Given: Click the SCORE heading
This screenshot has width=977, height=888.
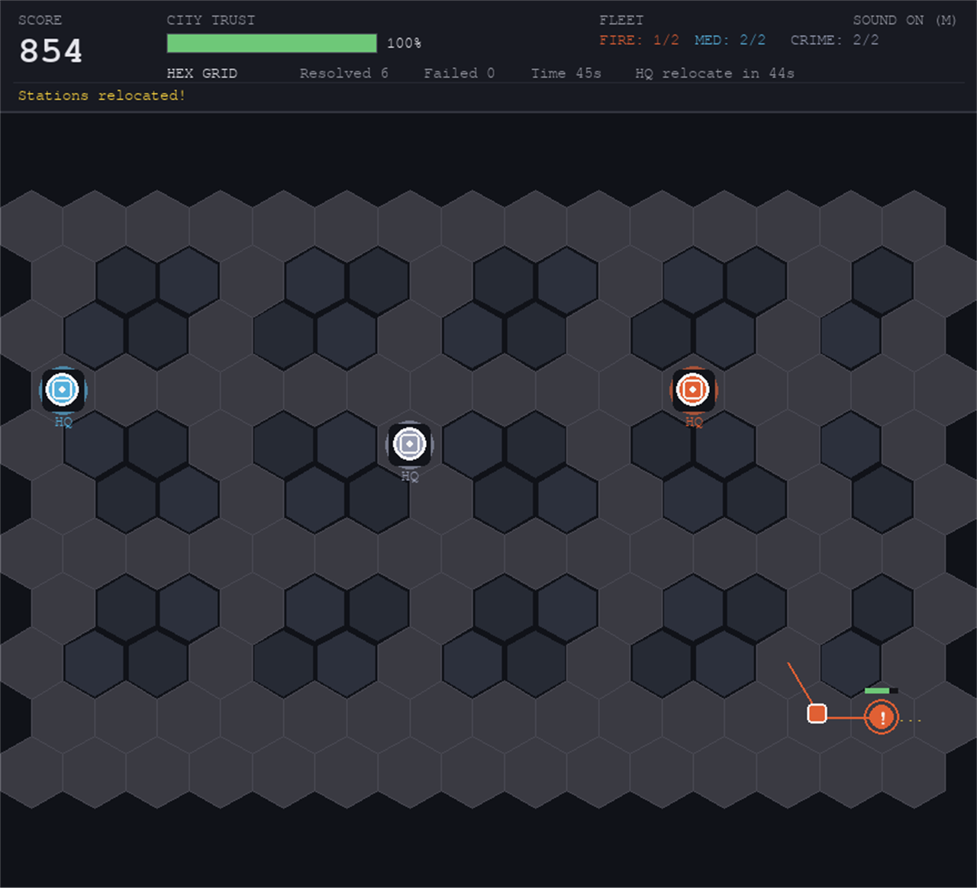Looking at the screenshot, I should coord(40,20).
